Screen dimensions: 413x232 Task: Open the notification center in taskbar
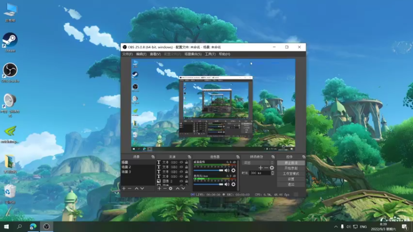point(405,226)
